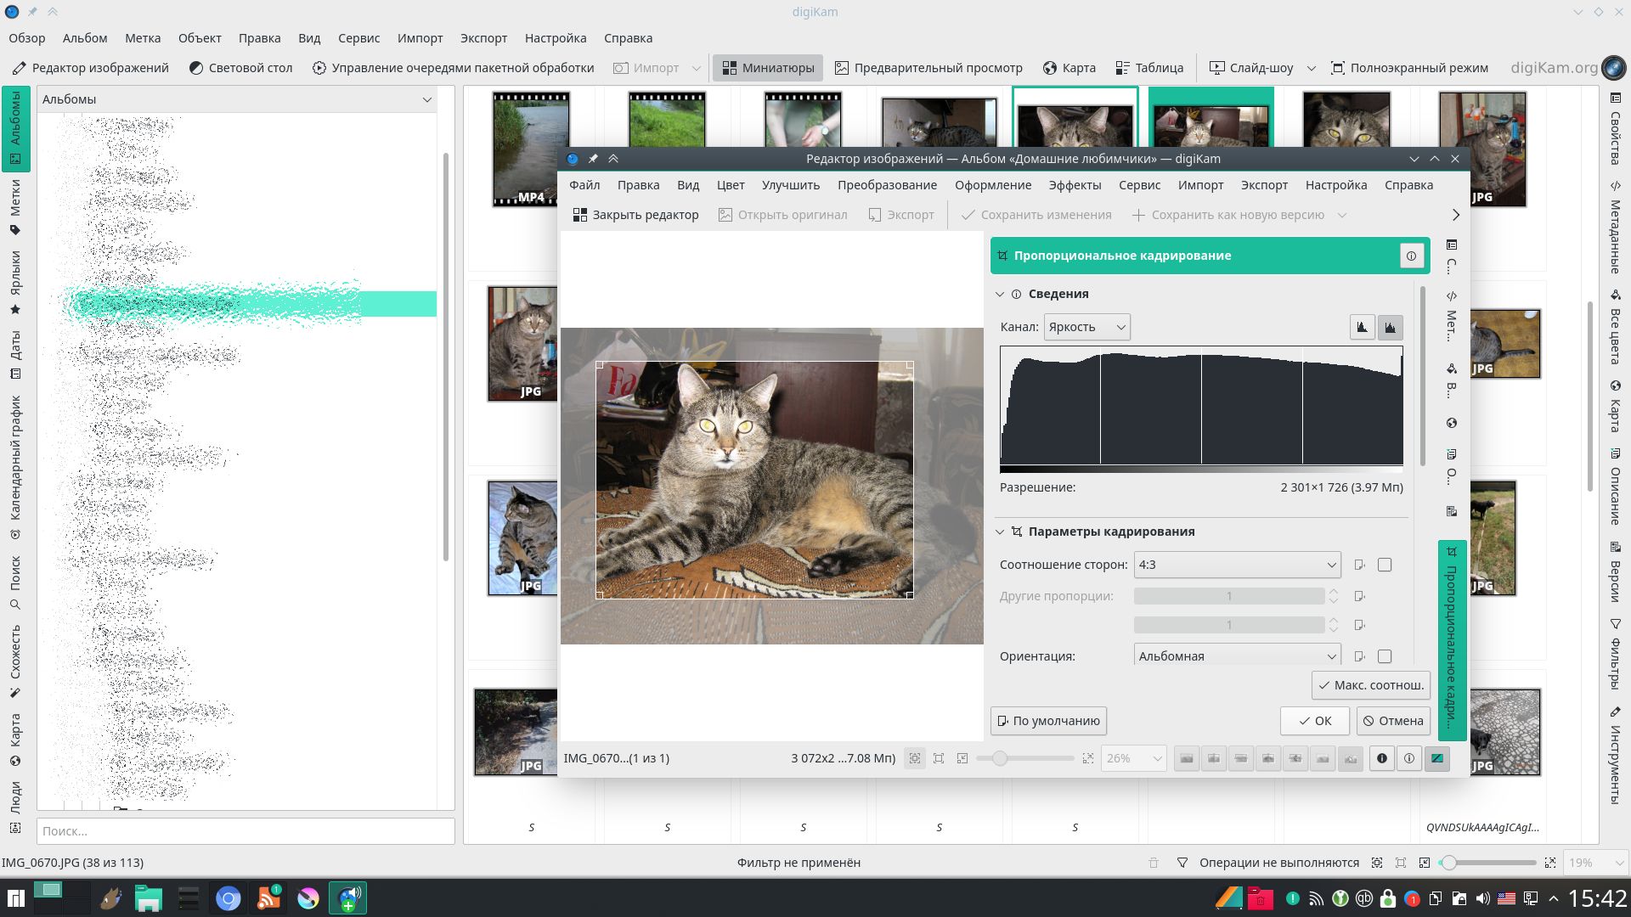1631x917 pixels.
Task: Open the Dates (Даты) left sidebar tab
Action: [x=15, y=355]
